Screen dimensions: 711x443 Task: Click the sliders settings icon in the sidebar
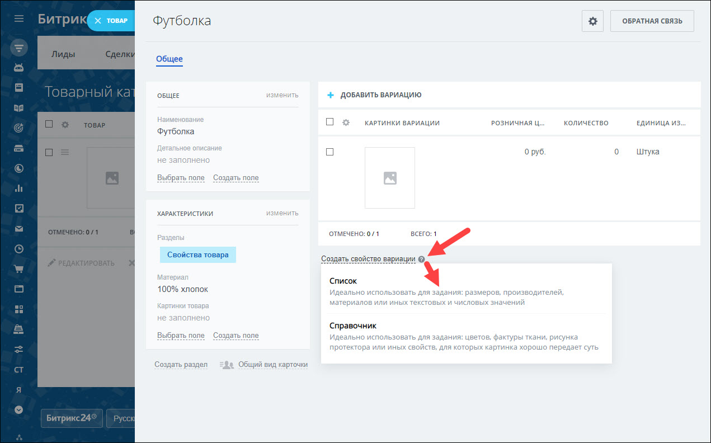[x=18, y=349]
